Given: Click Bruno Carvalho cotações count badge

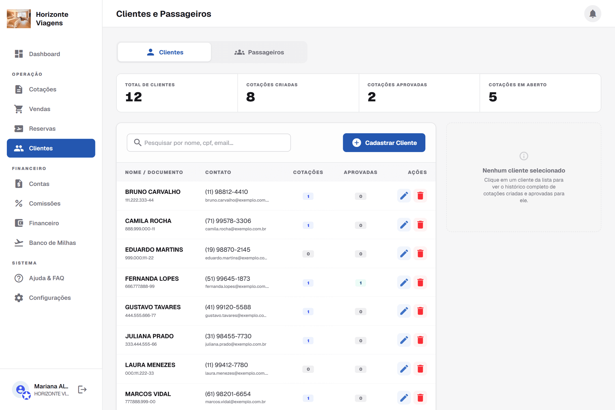Looking at the screenshot, I should click(x=308, y=196).
